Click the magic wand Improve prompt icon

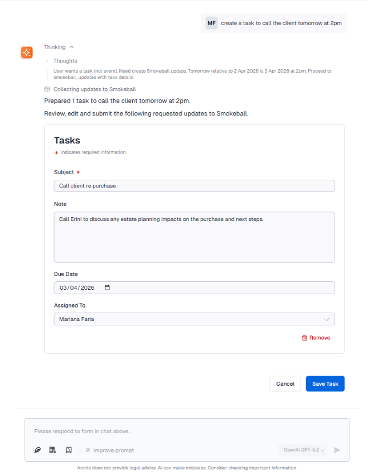[88, 450]
